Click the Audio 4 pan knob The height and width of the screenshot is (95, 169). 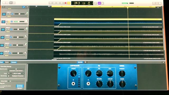pyautogui.click(x=27, y=13)
